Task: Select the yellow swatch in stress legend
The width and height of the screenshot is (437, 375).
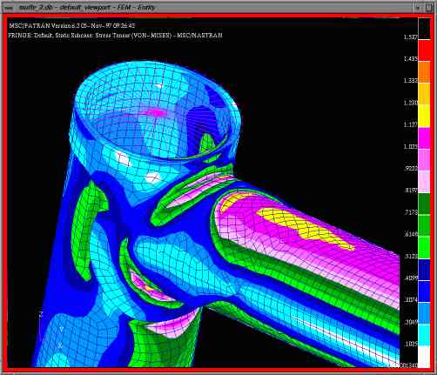Action: (x=424, y=116)
